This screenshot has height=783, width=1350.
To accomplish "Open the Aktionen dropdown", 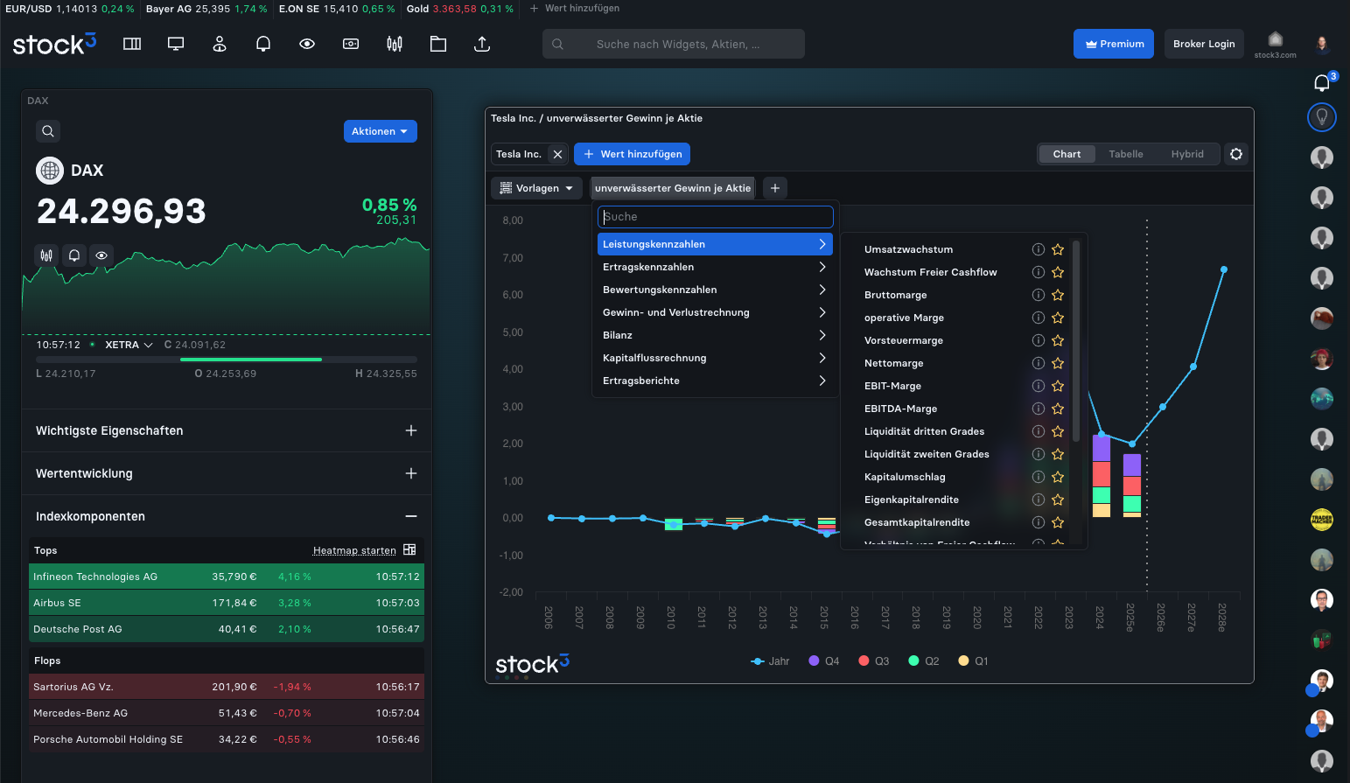I will pos(380,131).
